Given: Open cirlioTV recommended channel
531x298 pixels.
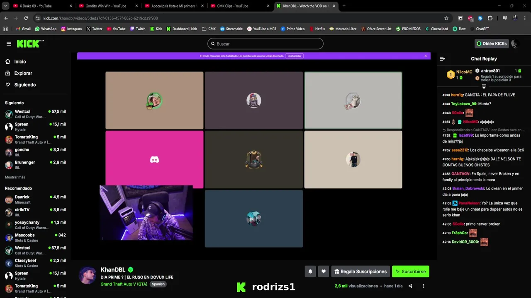Looking at the screenshot, I should click(x=35, y=212).
